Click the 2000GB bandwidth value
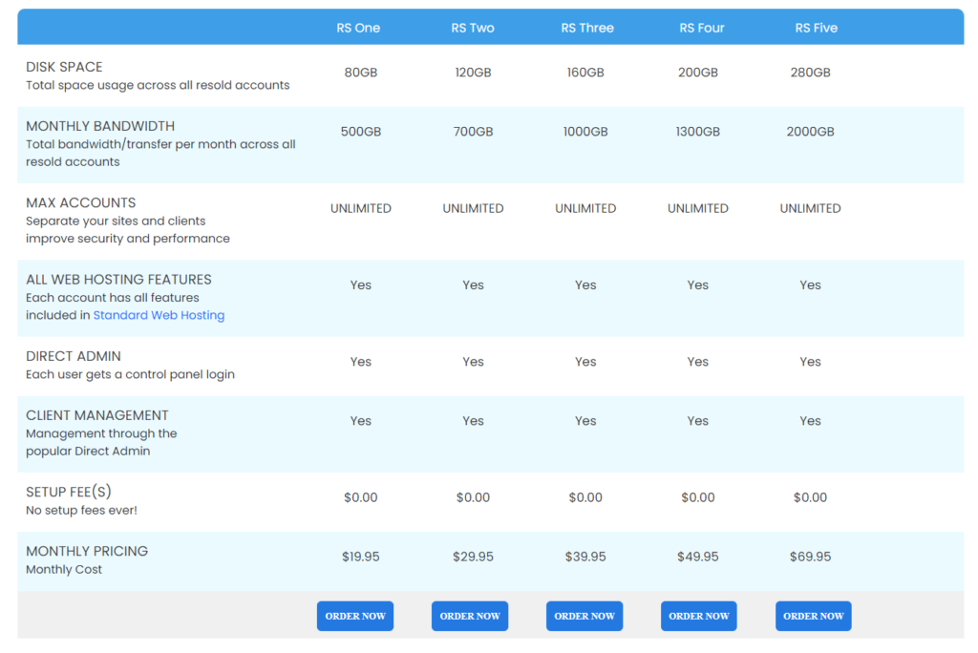The width and height of the screenshot is (978, 653). click(810, 132)
